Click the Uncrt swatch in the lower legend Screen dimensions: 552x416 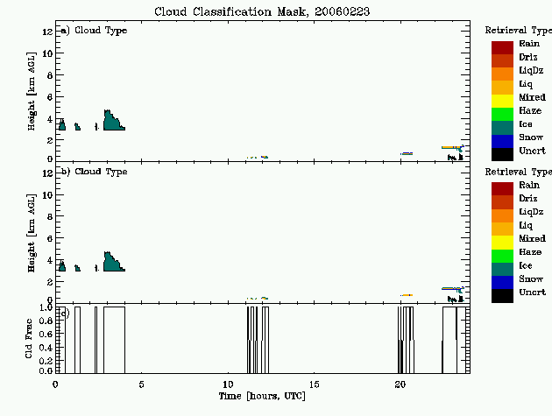502,296
